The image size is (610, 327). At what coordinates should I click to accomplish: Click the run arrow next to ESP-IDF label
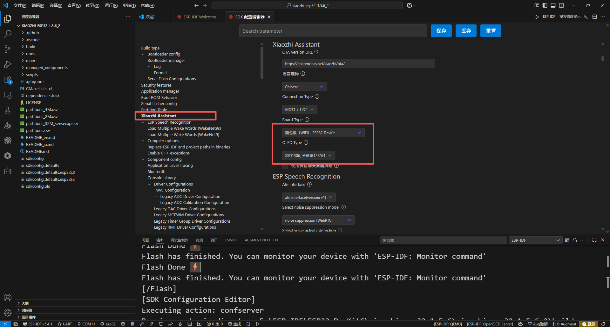537,17
